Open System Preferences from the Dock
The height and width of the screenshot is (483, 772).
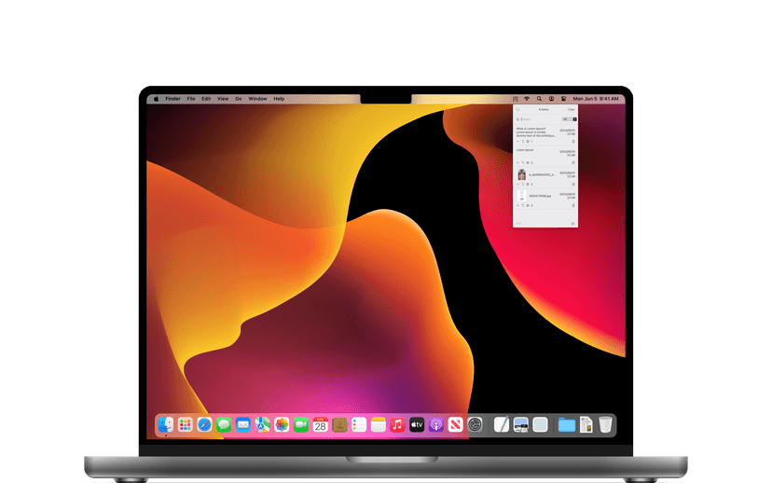(475, 424)
